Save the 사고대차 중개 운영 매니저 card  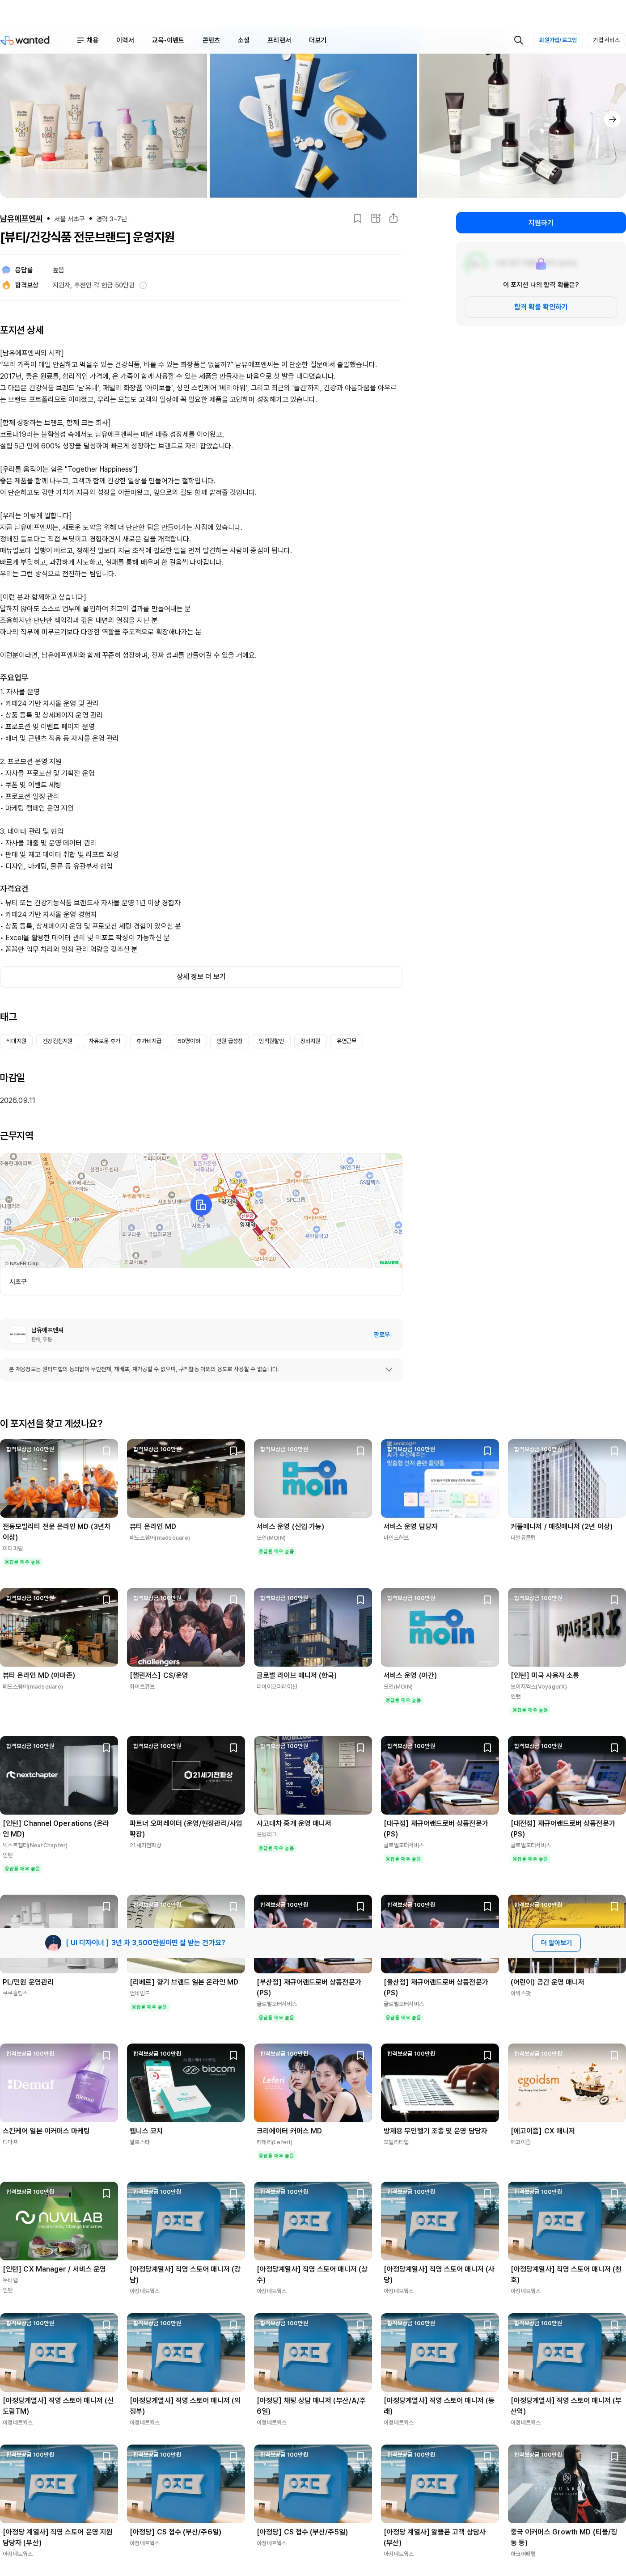click(360, 1748)
